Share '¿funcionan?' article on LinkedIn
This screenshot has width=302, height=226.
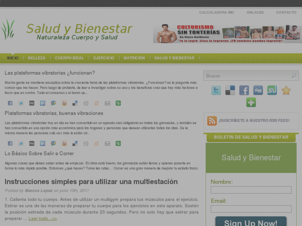(42, 103)
